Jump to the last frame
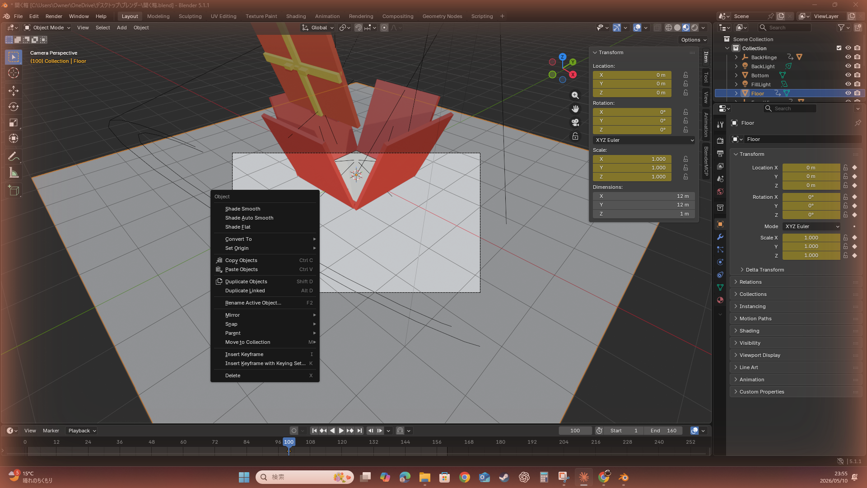867x488 pixels. tap(359, 431)
